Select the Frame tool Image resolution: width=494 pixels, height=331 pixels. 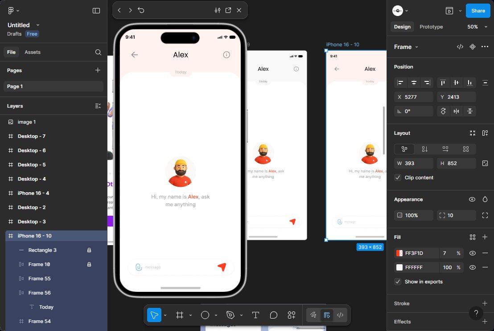[180, 315]
